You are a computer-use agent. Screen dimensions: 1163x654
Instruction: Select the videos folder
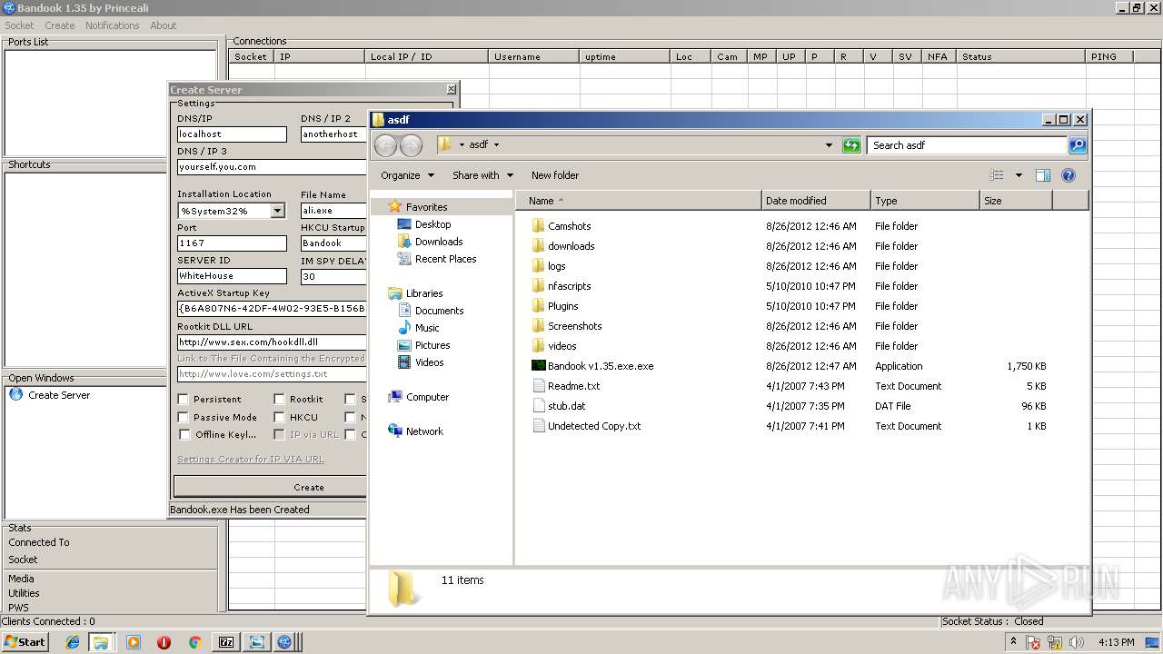(x=562, y=346)
